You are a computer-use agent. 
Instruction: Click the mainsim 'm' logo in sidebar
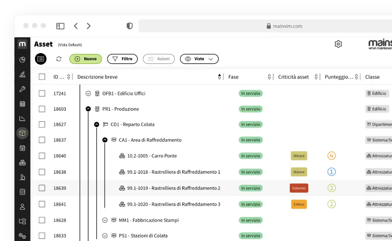[22, 44]
